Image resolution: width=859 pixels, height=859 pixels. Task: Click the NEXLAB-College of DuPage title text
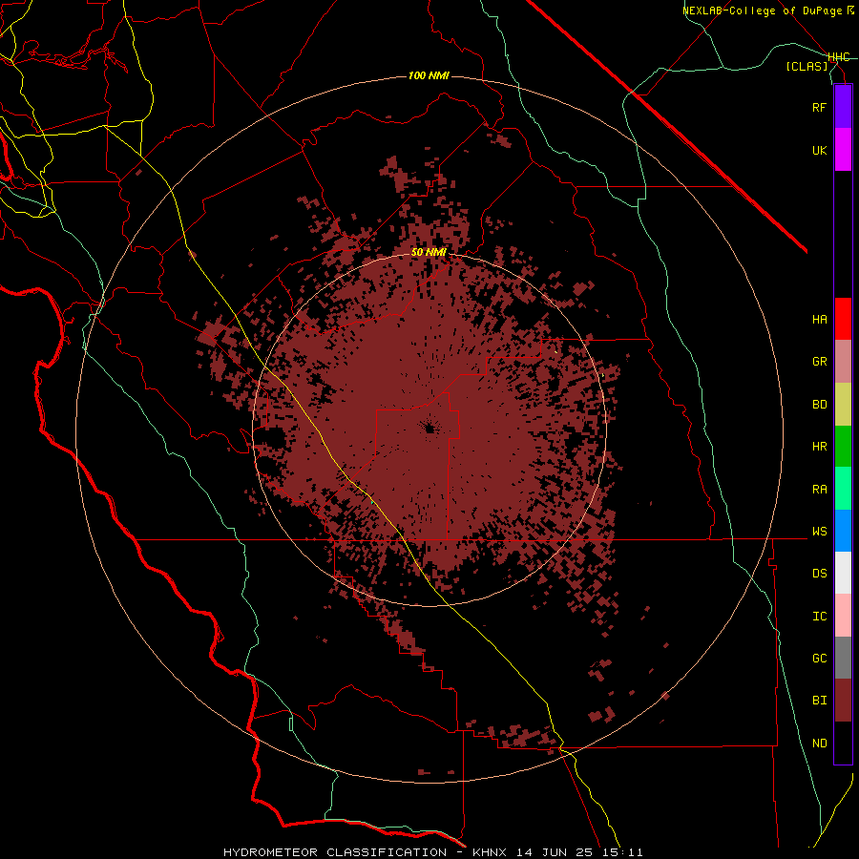click(x=762, y=10)
